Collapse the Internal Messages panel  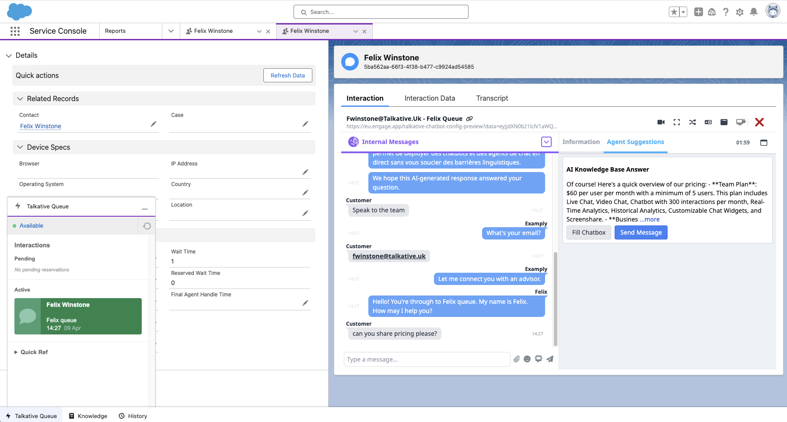(x=546, y=142)
